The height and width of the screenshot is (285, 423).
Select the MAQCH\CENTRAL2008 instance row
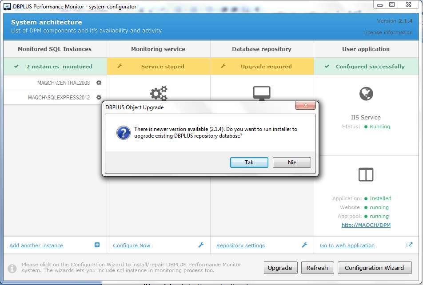55,83
